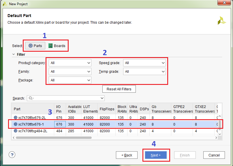Image resolution: width=233 pixels, height=166 pixels.
Task: Select the Parts toggle button
Action: (35, 46)
